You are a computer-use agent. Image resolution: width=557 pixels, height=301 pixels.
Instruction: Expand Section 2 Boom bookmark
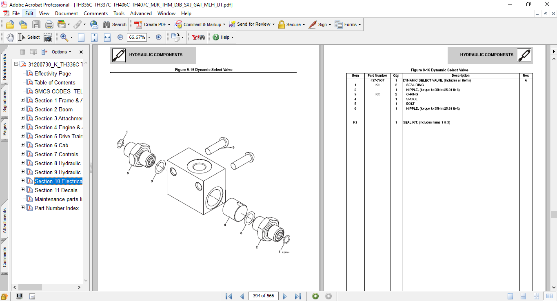click(23, 109)
